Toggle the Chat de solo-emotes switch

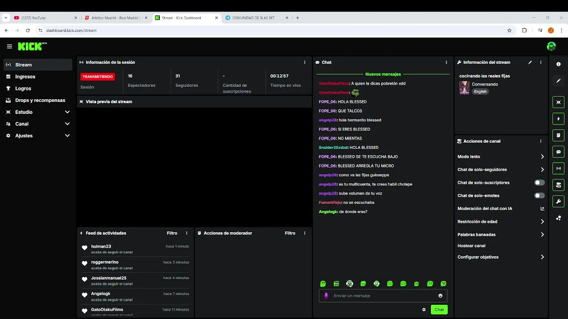coord(539,195)
